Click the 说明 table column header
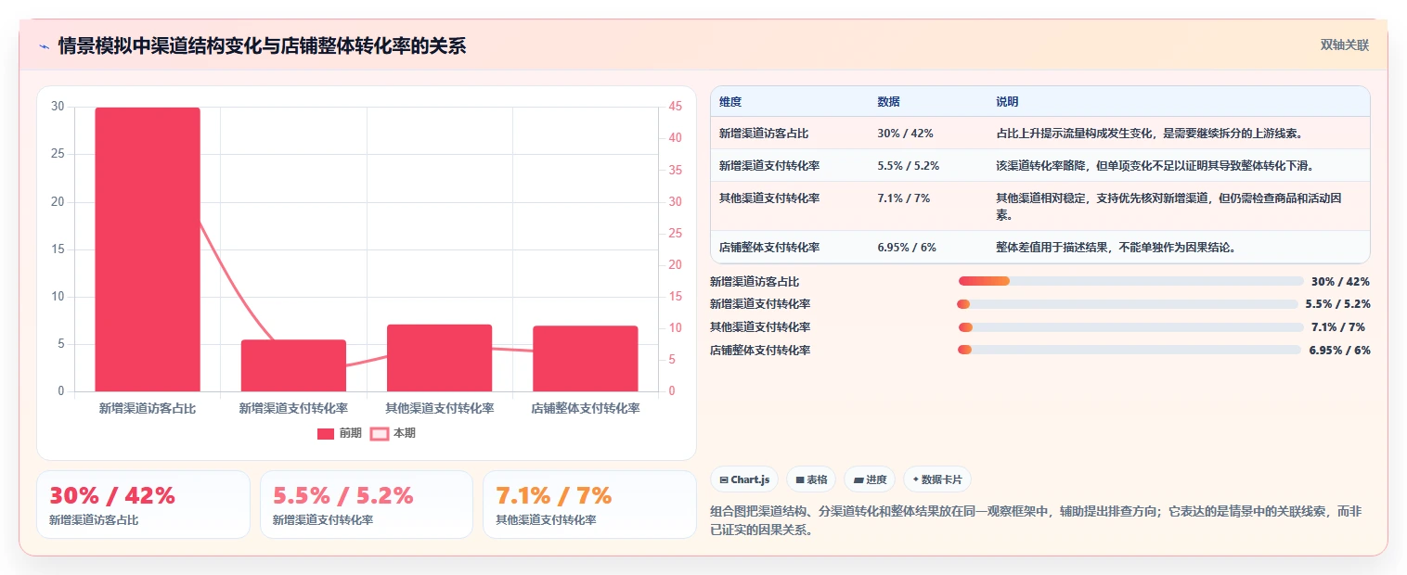Image resolution: width=1407 pixels, height=575 pixels. 1007,102
